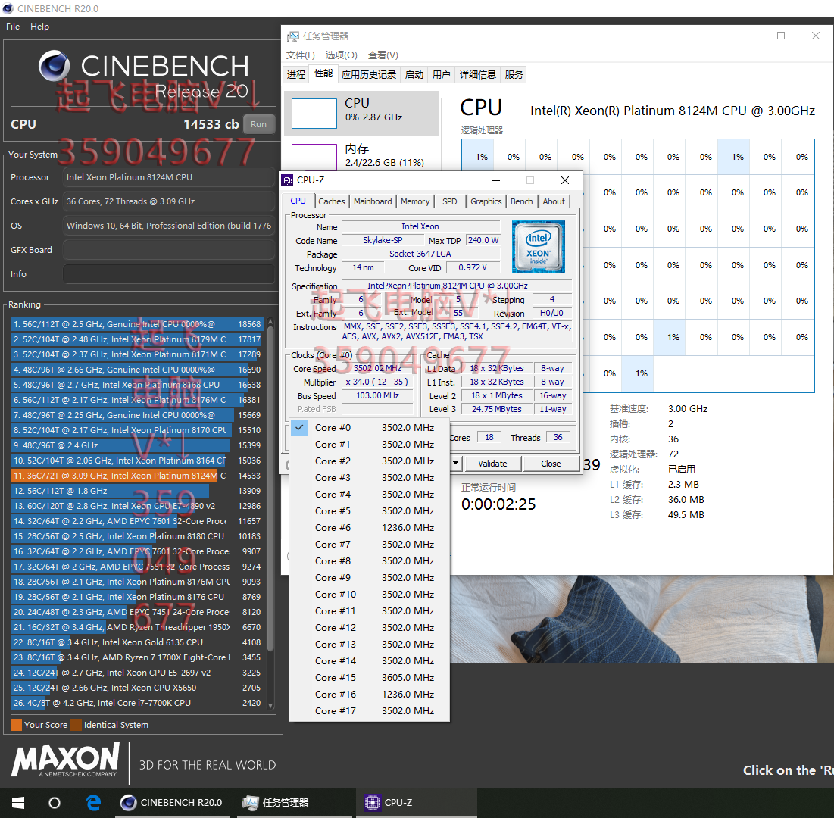Screen dimensions: 834x818
Task: Click scroll down arrow of Ranking list
Action: [270, 706]
